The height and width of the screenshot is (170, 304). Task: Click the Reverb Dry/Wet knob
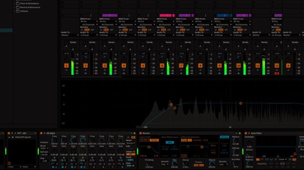tap(235, 164)
